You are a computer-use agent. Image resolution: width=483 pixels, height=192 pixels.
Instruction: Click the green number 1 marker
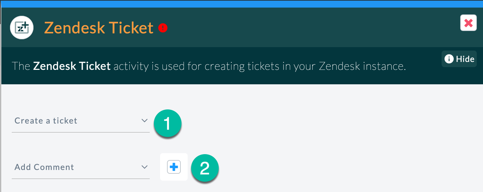coord(167,124)
